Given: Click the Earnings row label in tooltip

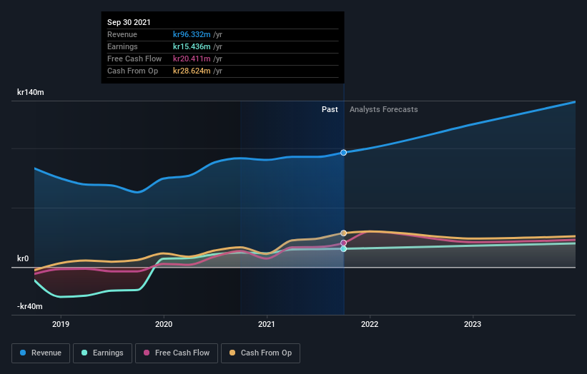Looking at the screenshot, I should [x=122, y=46].
